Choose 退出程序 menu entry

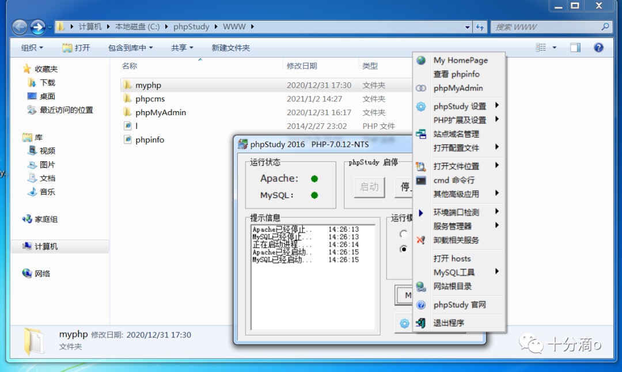(x=449, y=323)
